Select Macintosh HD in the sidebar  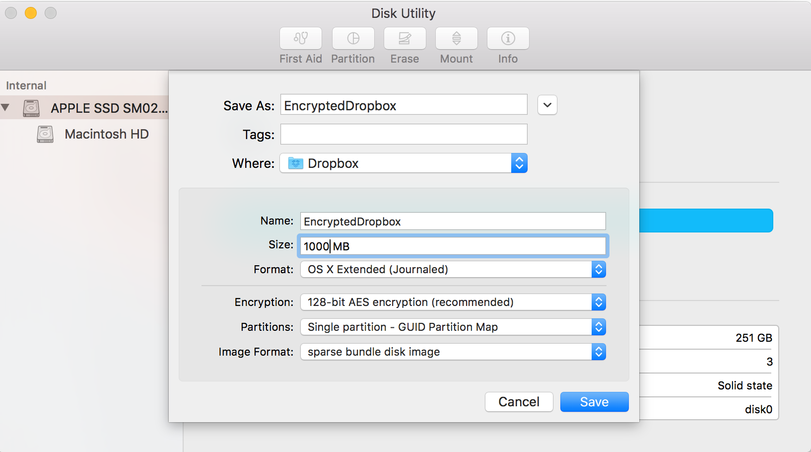click(107, 134)
